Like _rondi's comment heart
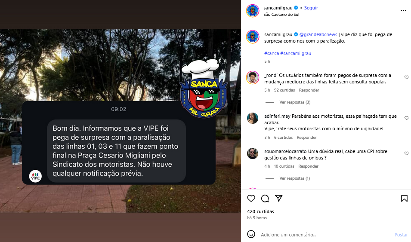411x242 pixels. pos(406,77)
